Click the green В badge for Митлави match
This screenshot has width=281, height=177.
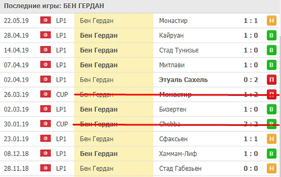[x=272, y=65]
